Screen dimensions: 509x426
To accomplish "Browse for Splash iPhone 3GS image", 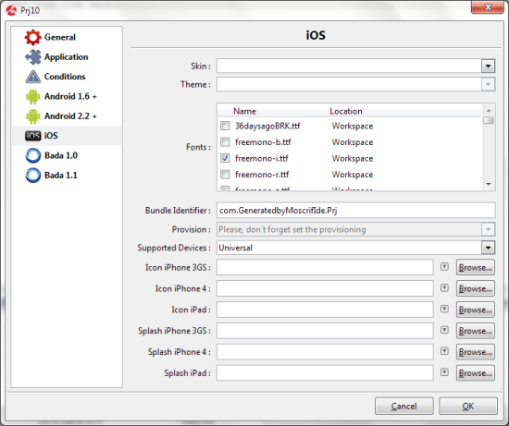I will pyautogui.click(x=476, y=331).
